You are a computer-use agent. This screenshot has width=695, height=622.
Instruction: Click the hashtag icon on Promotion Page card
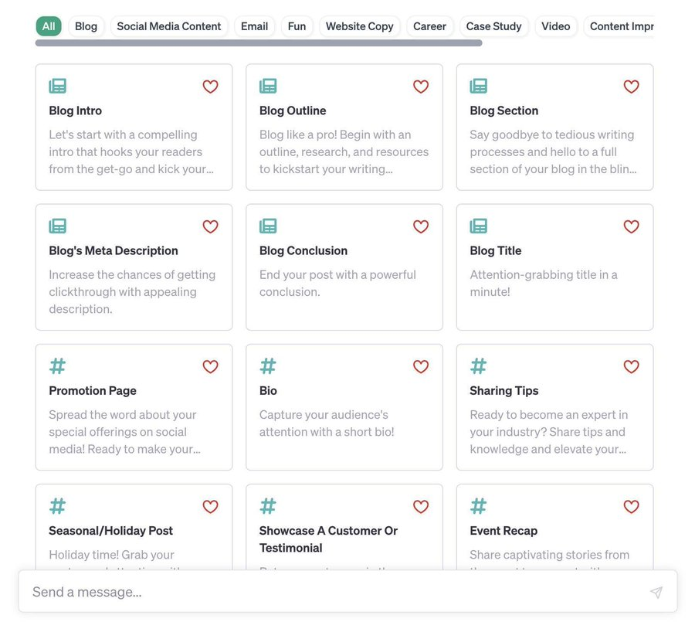[x=58, y=366]
